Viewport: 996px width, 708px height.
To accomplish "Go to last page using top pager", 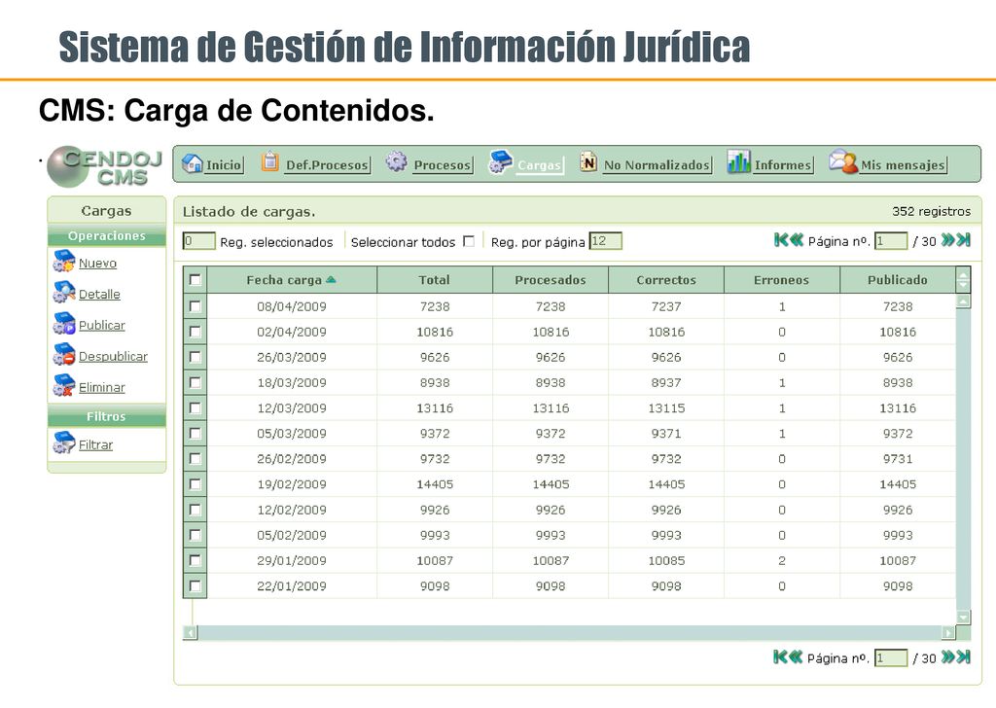I will [964, 240].
